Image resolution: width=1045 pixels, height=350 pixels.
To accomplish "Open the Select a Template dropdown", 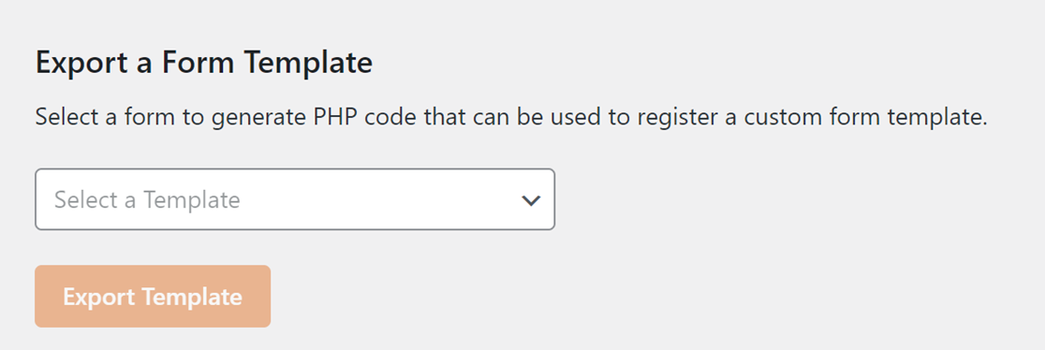I will click(295, 199).
